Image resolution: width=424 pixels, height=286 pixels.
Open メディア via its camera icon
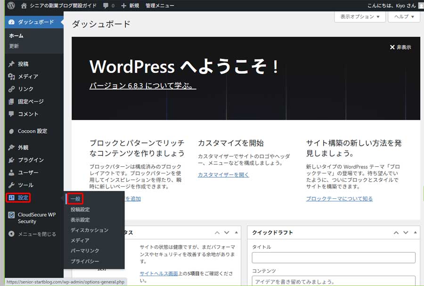pos(11,76)
